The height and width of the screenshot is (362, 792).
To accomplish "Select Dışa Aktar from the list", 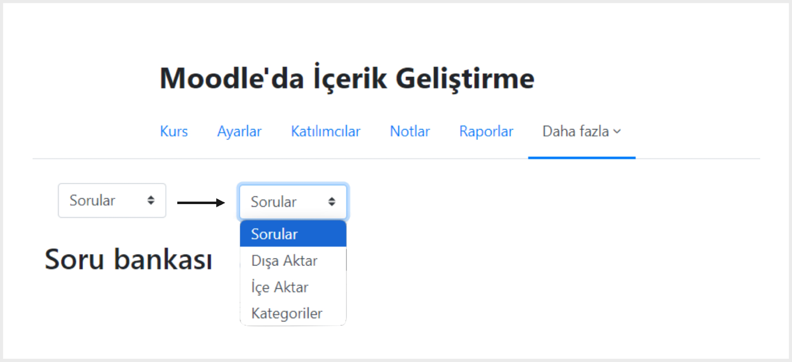I will tap(284, 261).
